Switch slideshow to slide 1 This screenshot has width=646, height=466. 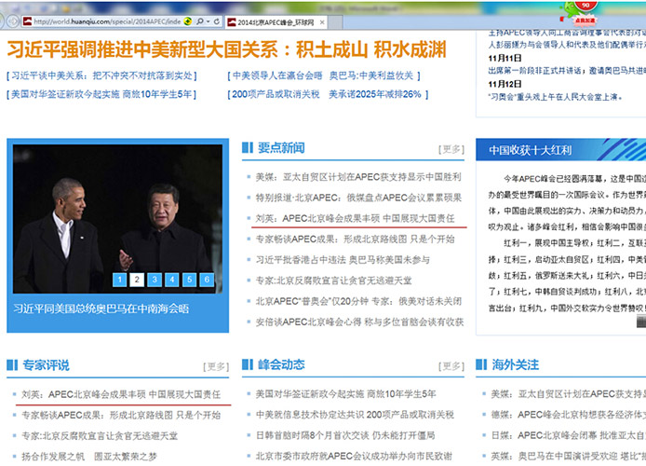118,279
